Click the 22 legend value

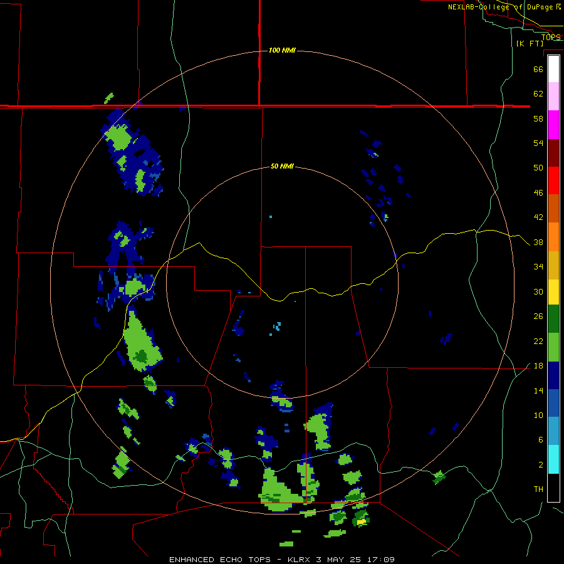tap(538, 341)
